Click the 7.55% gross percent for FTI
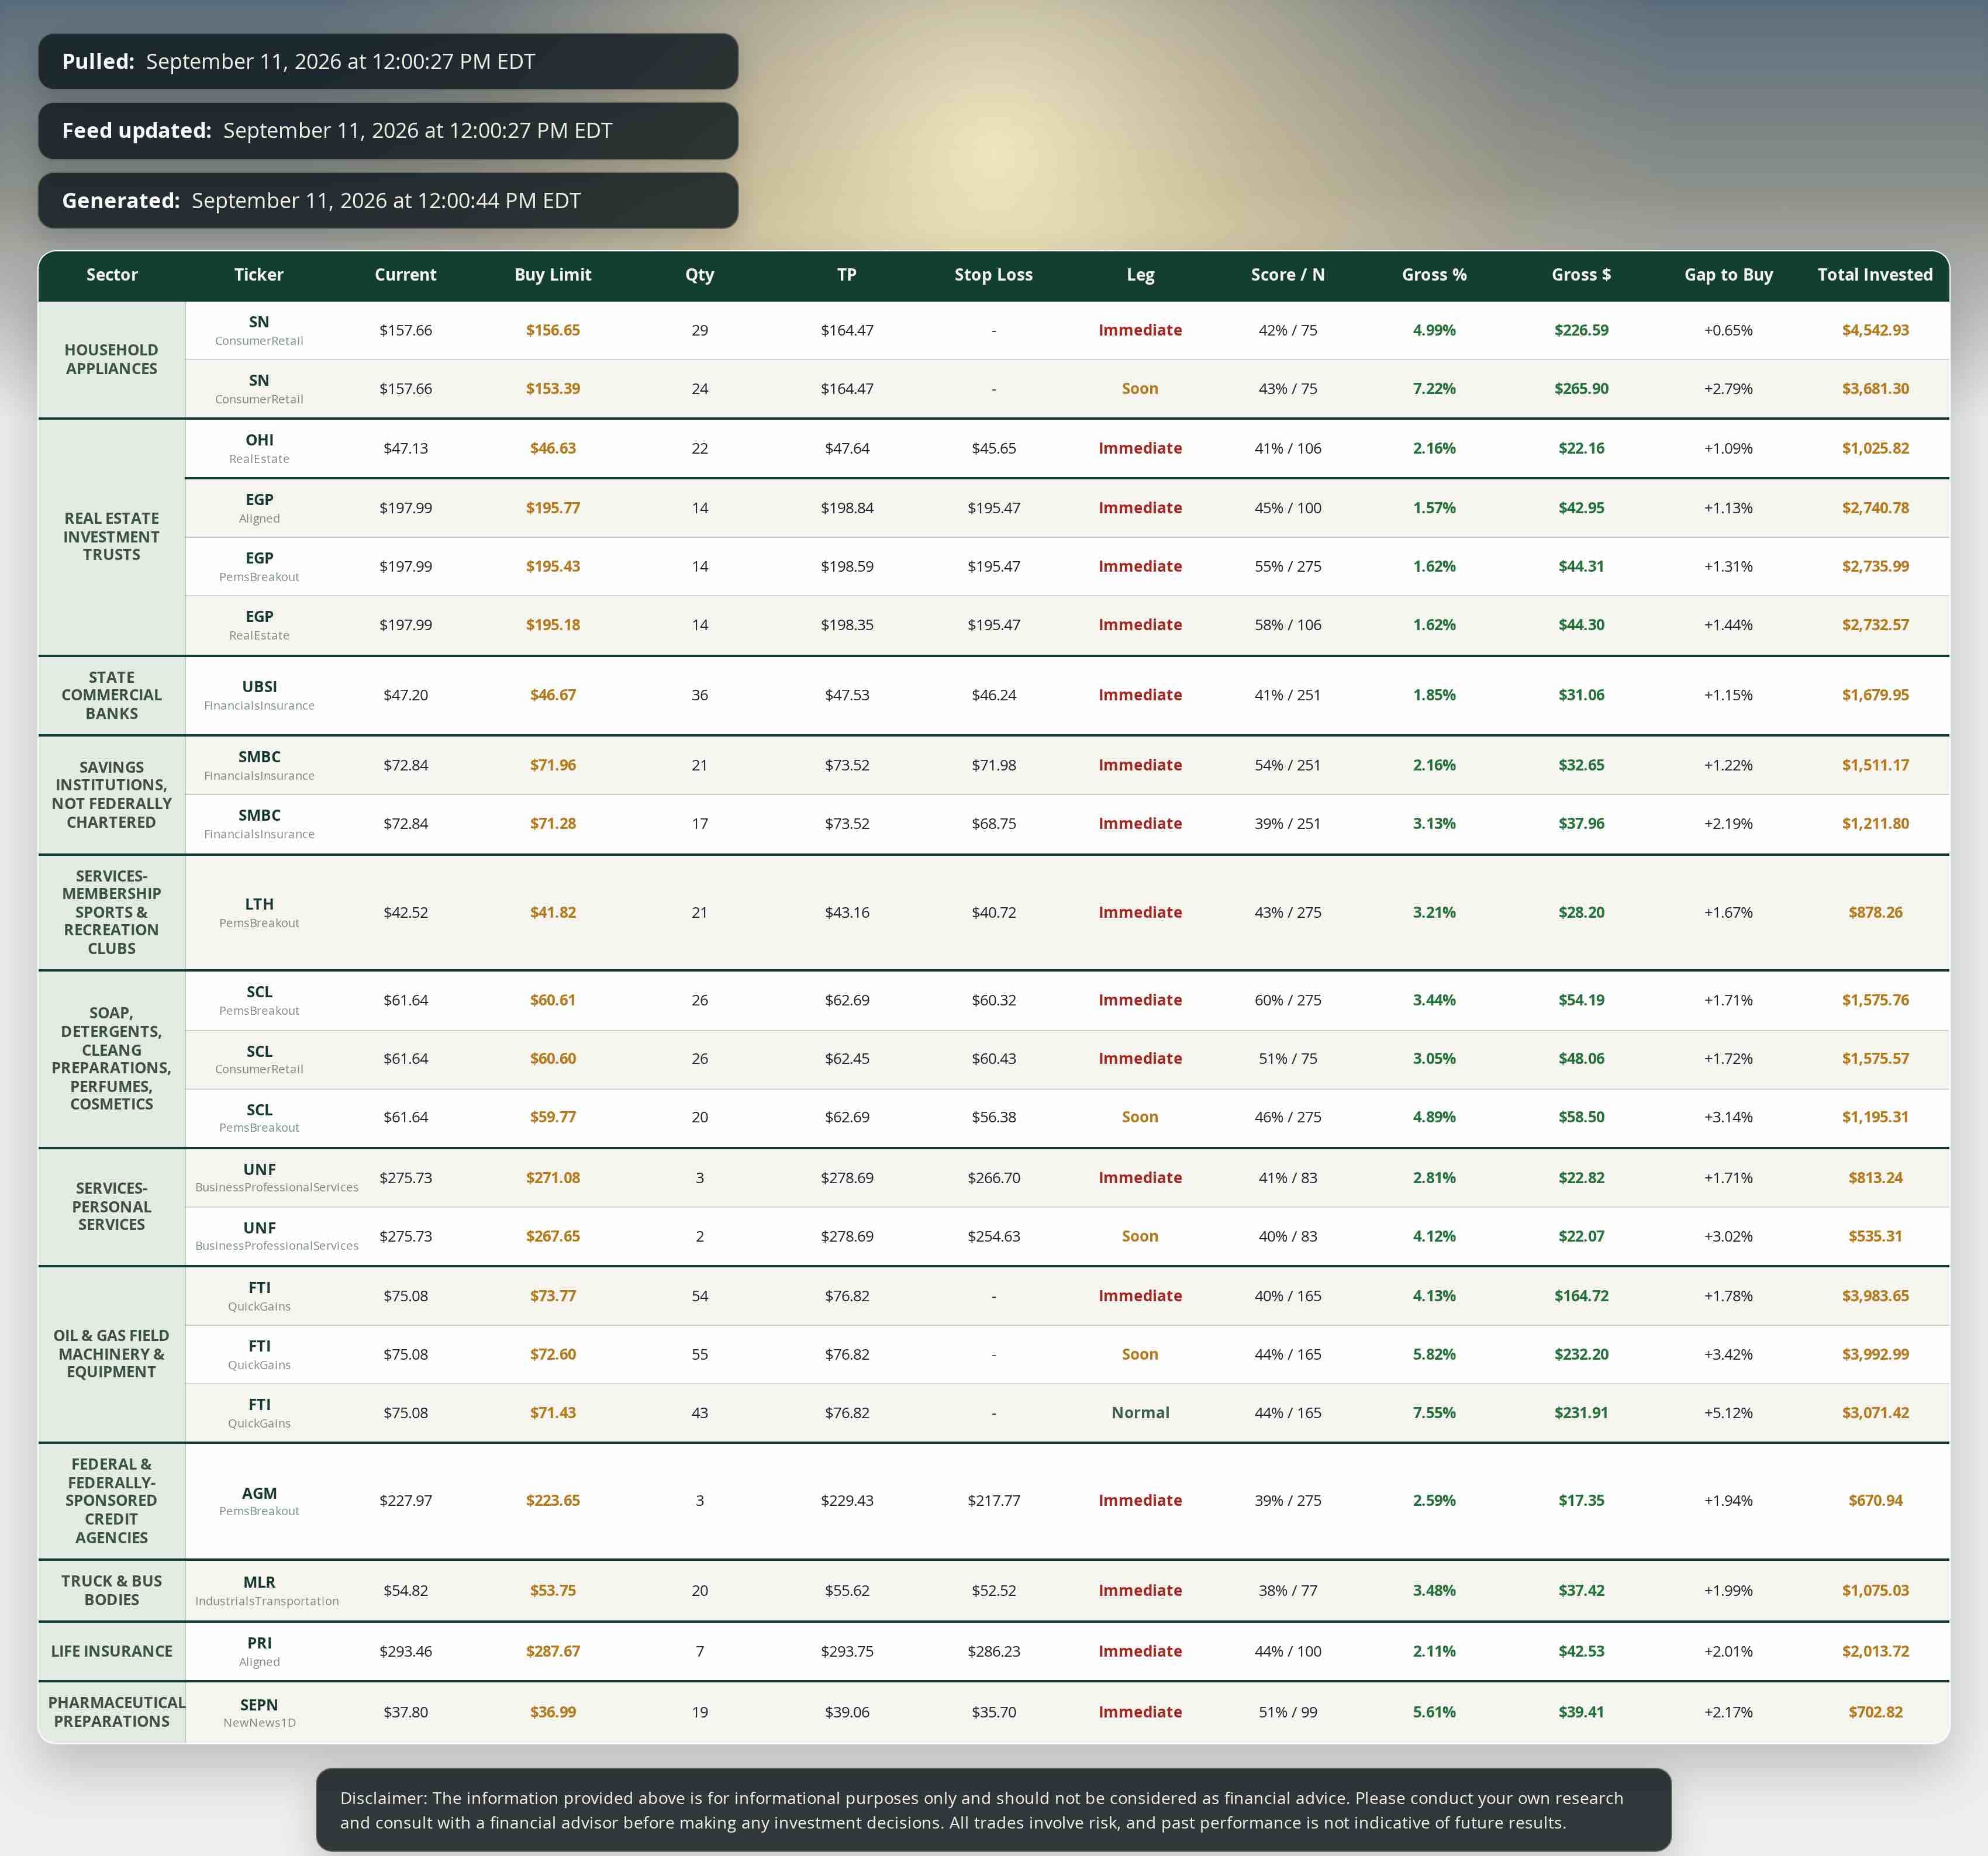The width and height of the screenshot is (1988, 1856). click(x=1434, y=1412)
